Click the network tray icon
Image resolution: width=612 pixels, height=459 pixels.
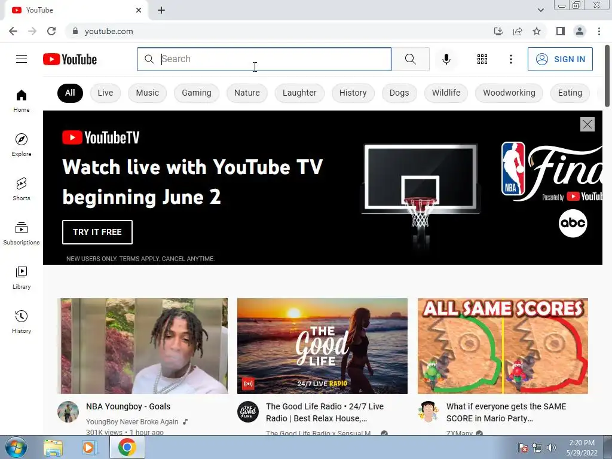[x=537, y=448]
